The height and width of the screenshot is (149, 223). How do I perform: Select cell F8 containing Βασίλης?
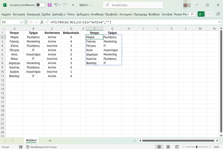click(x=95, y=63)
